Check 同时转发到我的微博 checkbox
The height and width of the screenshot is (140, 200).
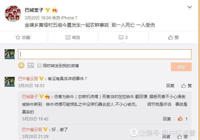point(39,66)
